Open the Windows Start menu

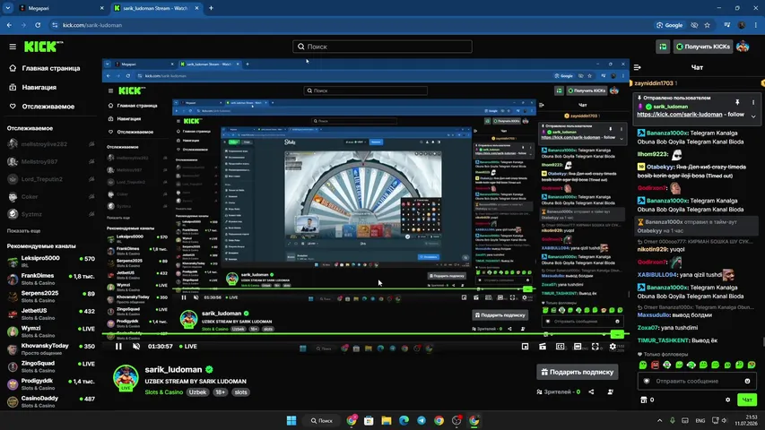pyautogui.click(x=291, y=420)
